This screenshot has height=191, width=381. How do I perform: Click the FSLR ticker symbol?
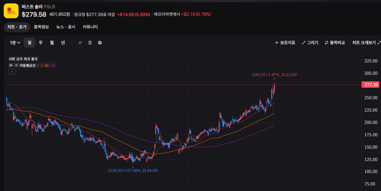click(x=49, y=6)
